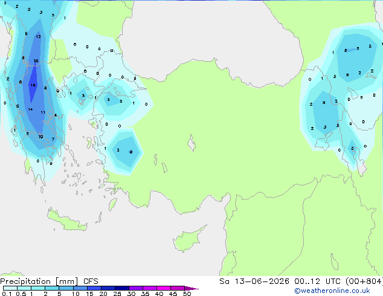Click the legend value '50'
Screen dimensions: 383x296
187,294
